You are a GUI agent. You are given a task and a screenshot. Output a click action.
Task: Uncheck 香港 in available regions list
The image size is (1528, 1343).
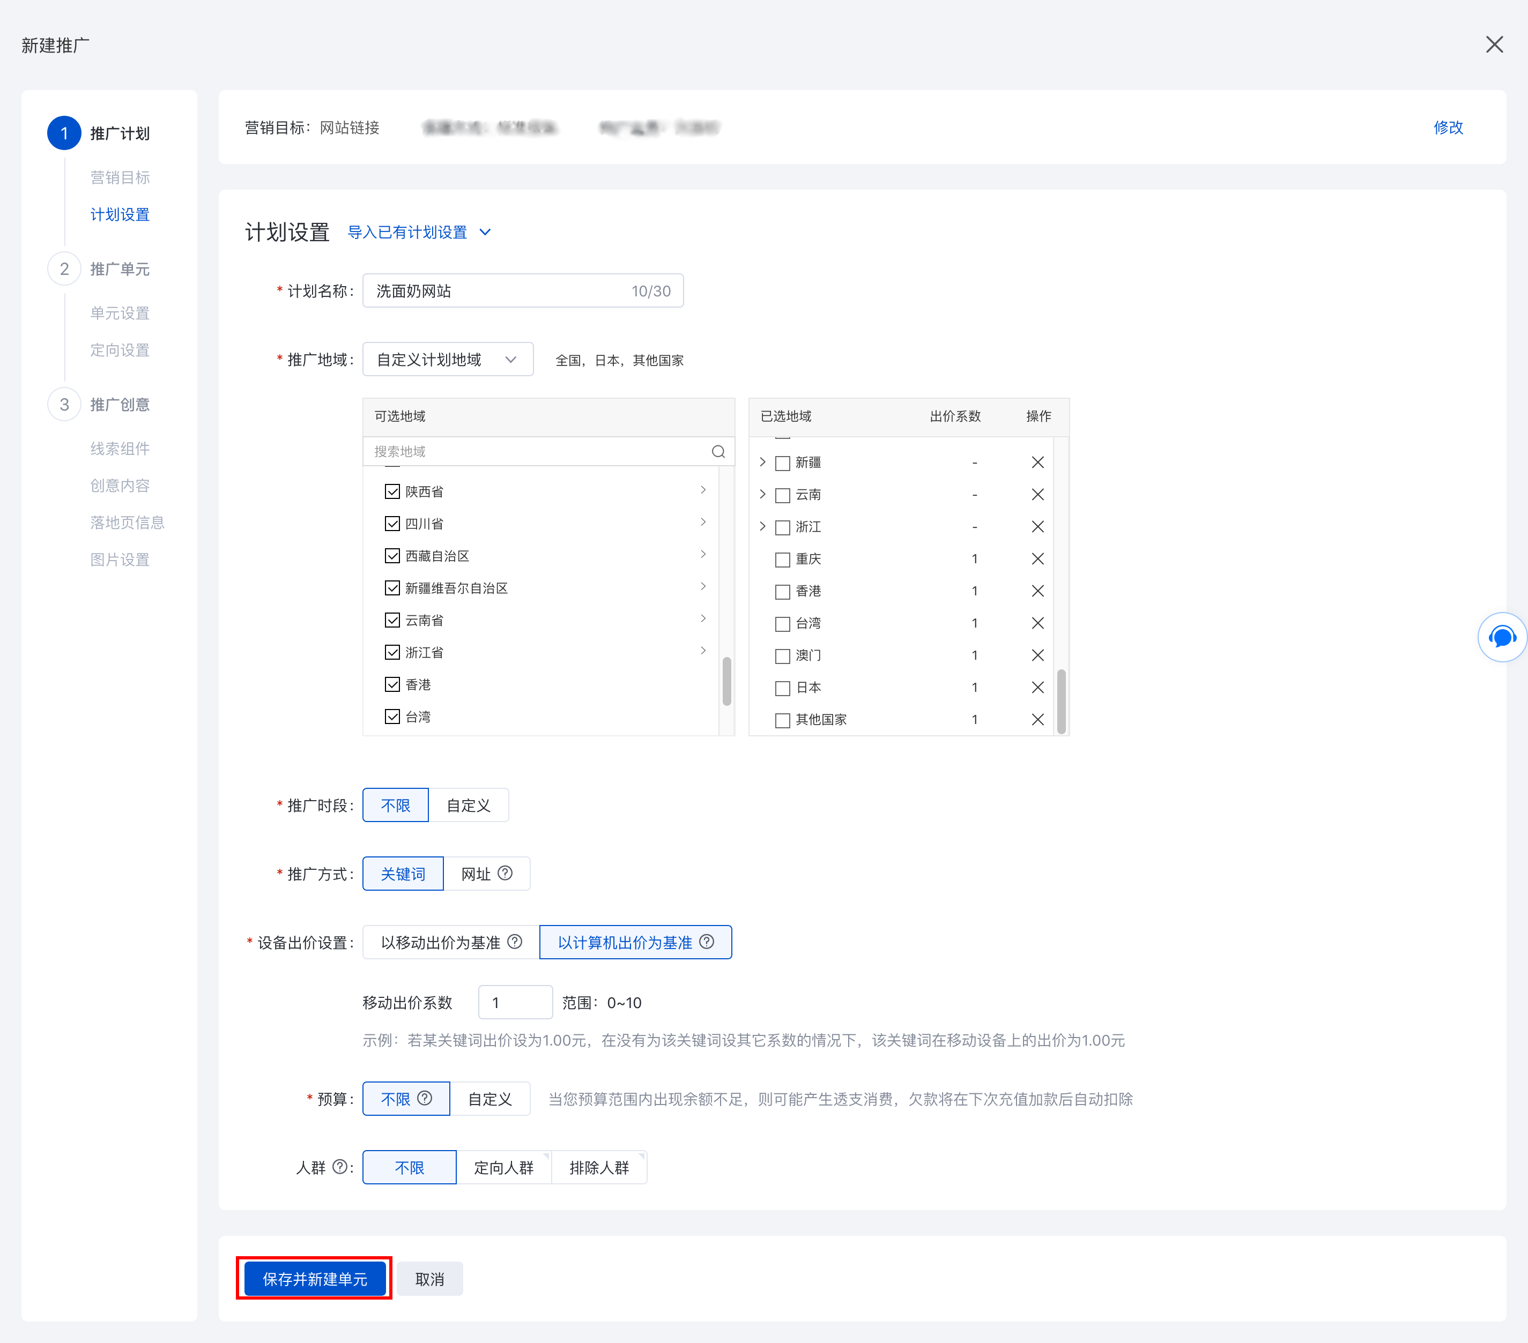tap(392, 684)
